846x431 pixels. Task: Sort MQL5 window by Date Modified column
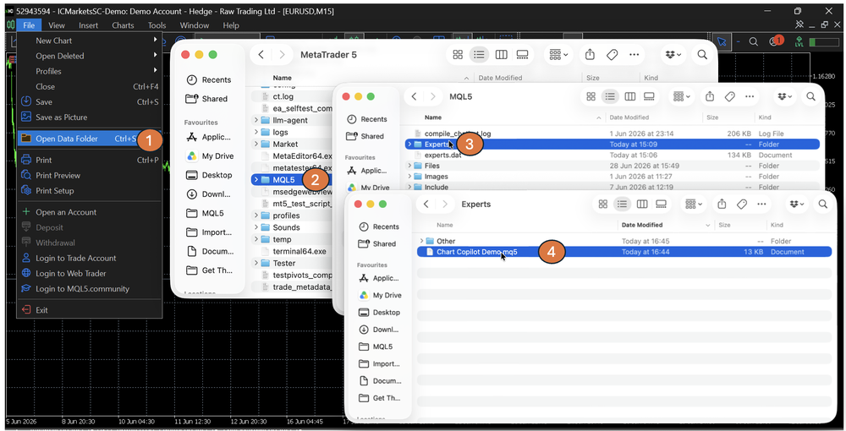629,117
